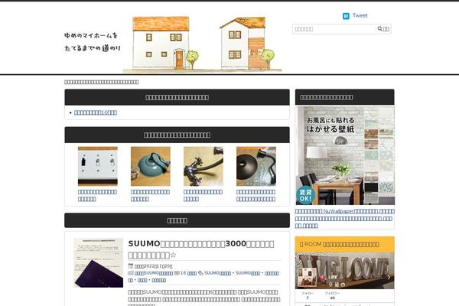Click the ROOM widget yellow header

coord(345,244)
